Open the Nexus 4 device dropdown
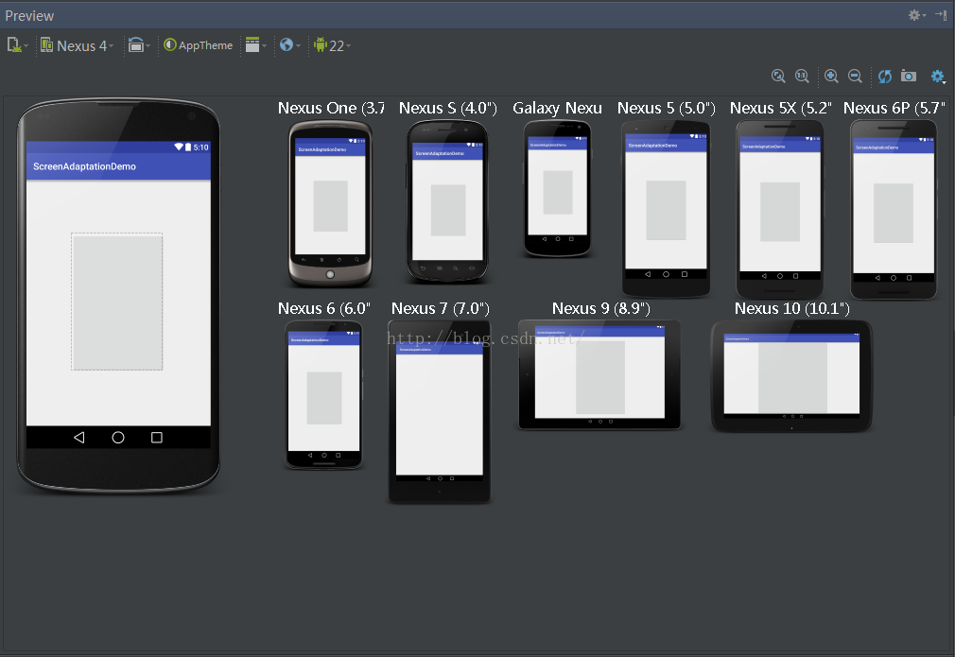The height and width of the screenshot is (657, 955). [x=78, y=45]
